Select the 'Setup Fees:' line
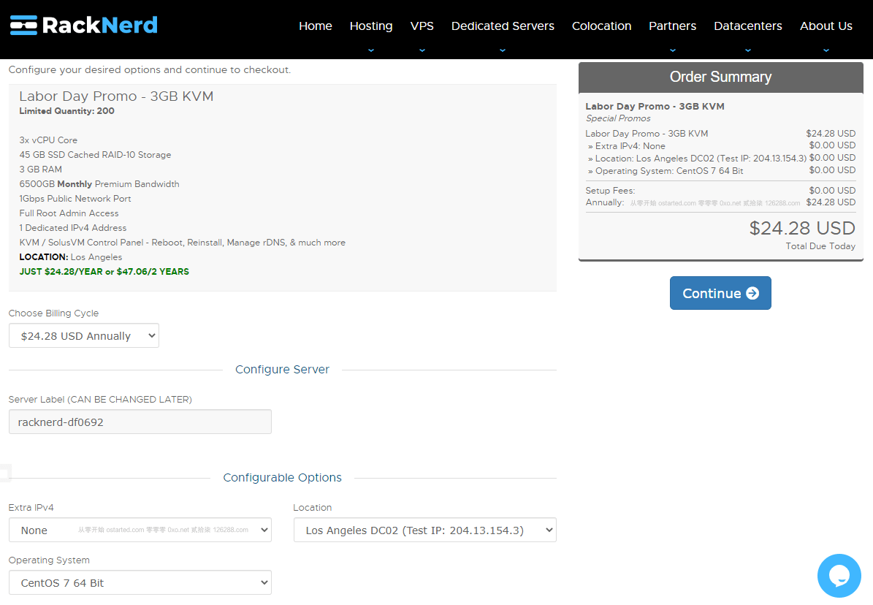The width and height of the screenshot is (873, 605). (x=610, y=191)
